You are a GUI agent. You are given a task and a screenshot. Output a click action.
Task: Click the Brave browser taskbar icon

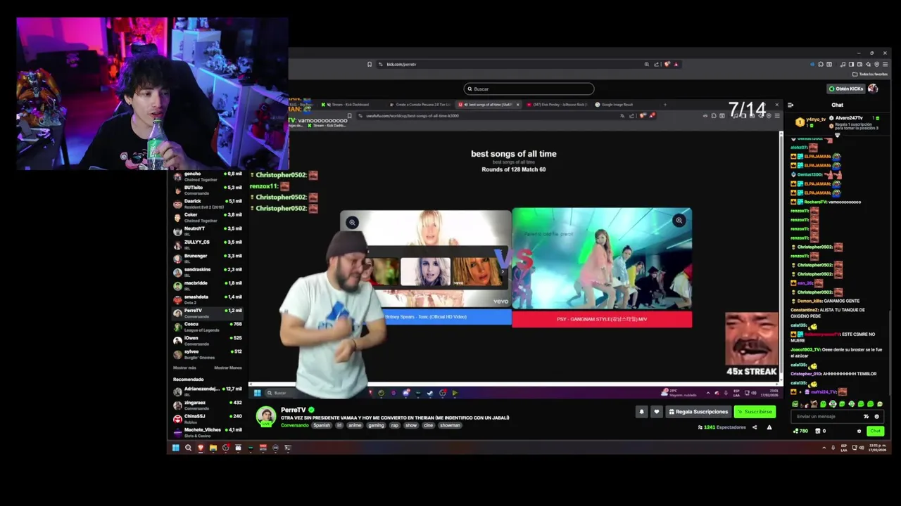coord(201,448)
